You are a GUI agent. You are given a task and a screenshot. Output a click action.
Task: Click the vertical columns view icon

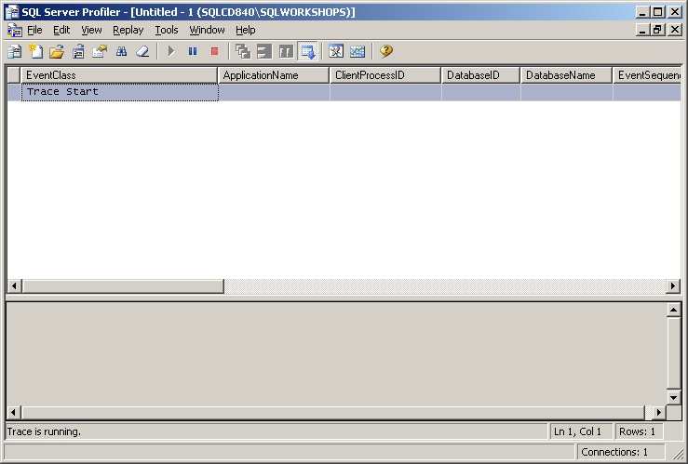click(x=286, y=52)
